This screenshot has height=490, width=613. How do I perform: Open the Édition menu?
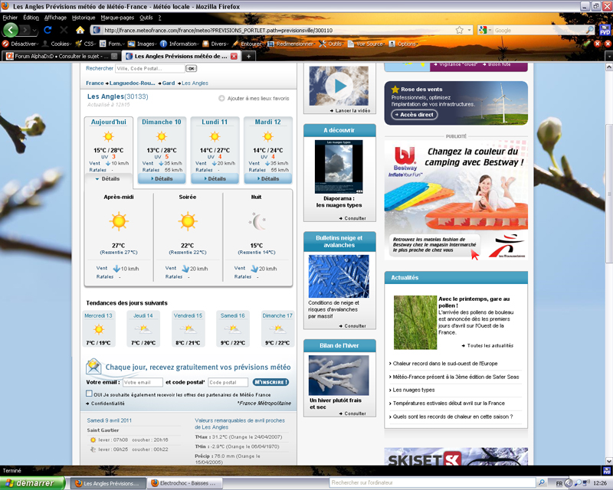(31, 18)
